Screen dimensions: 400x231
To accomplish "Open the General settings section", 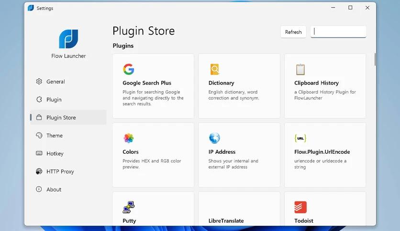I will 68,82.
